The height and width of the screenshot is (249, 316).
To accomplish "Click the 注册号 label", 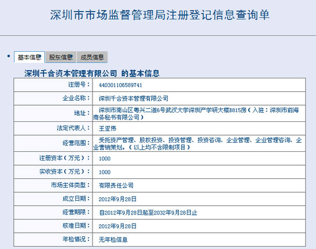I will (x=79, y=85).
